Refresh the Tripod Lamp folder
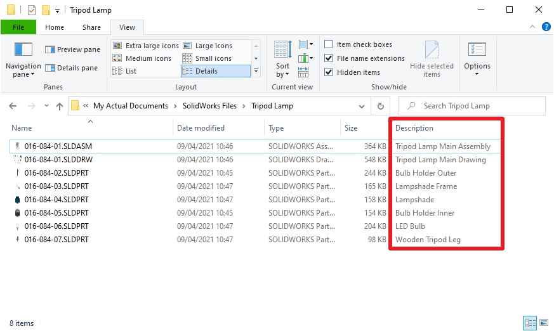 point(380,106)
